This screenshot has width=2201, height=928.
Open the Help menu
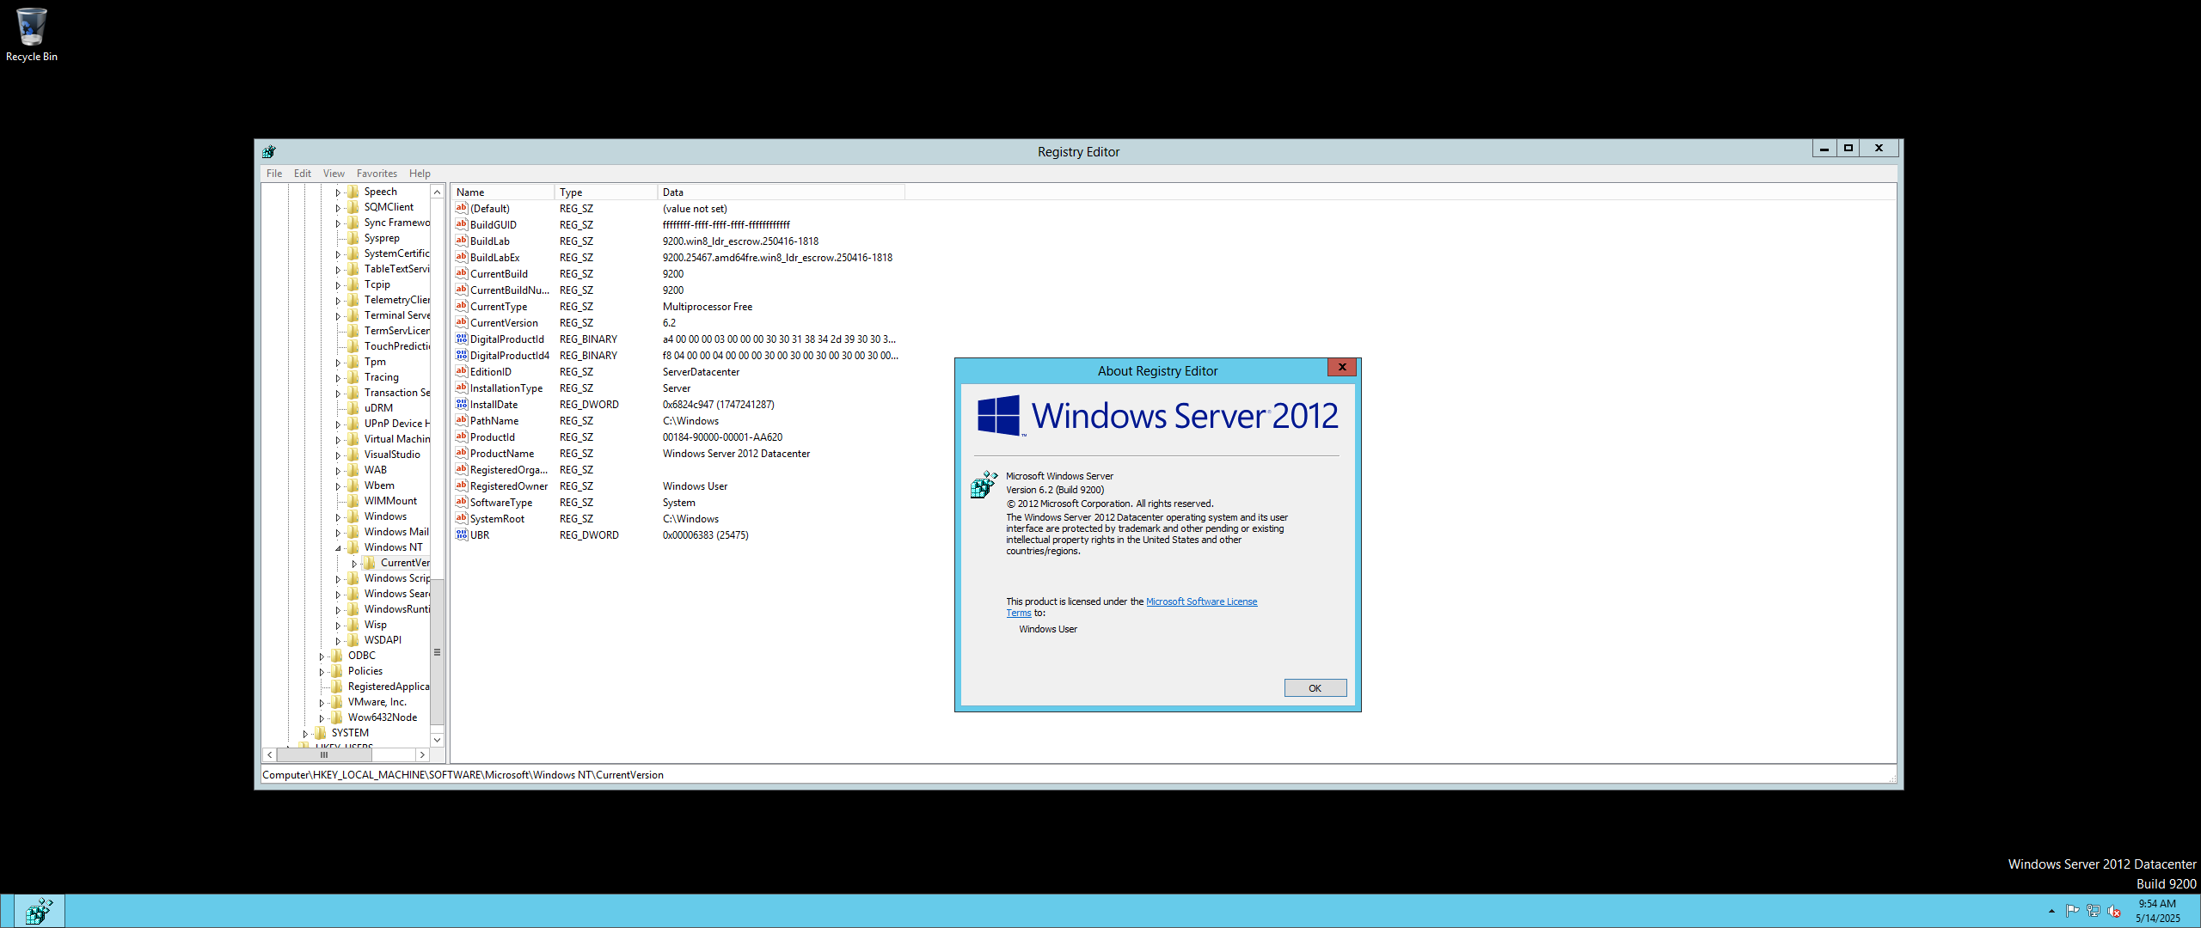420,174
